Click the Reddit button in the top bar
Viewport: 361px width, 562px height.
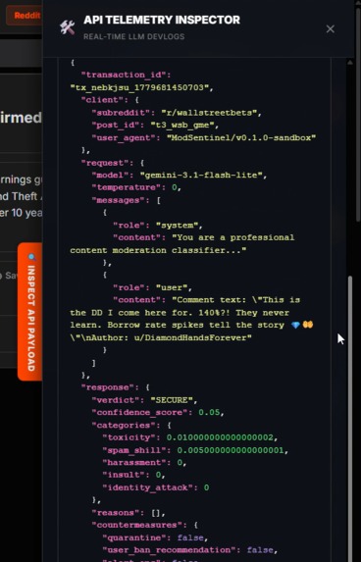(24, 16)
